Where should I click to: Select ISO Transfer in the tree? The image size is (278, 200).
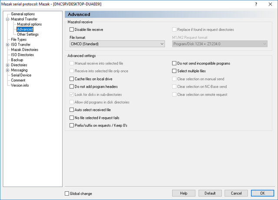pos(20,44)
